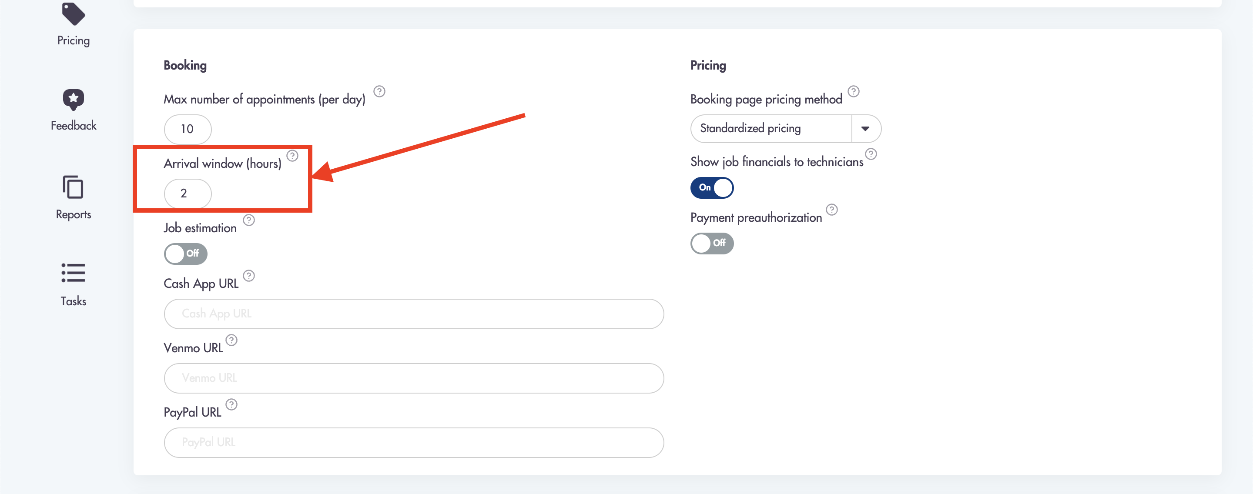Select the Booking section heading
Image resolution: width=1253 pixels, height=494 pixels.
[x=185, y=65]
